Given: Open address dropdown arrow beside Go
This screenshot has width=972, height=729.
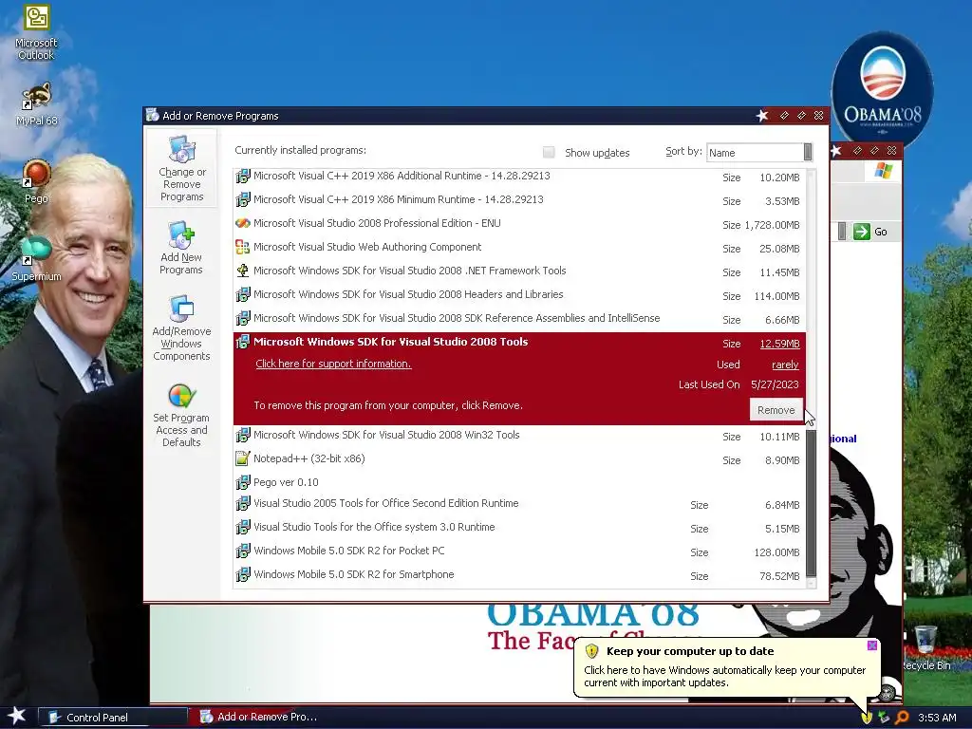Looking at the screenshot, I should pos(841,232).
